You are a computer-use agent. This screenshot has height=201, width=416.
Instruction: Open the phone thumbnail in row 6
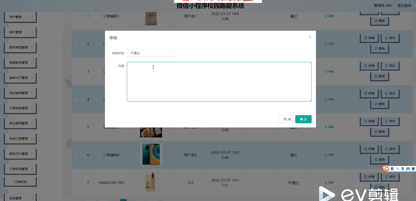[151, 154]
